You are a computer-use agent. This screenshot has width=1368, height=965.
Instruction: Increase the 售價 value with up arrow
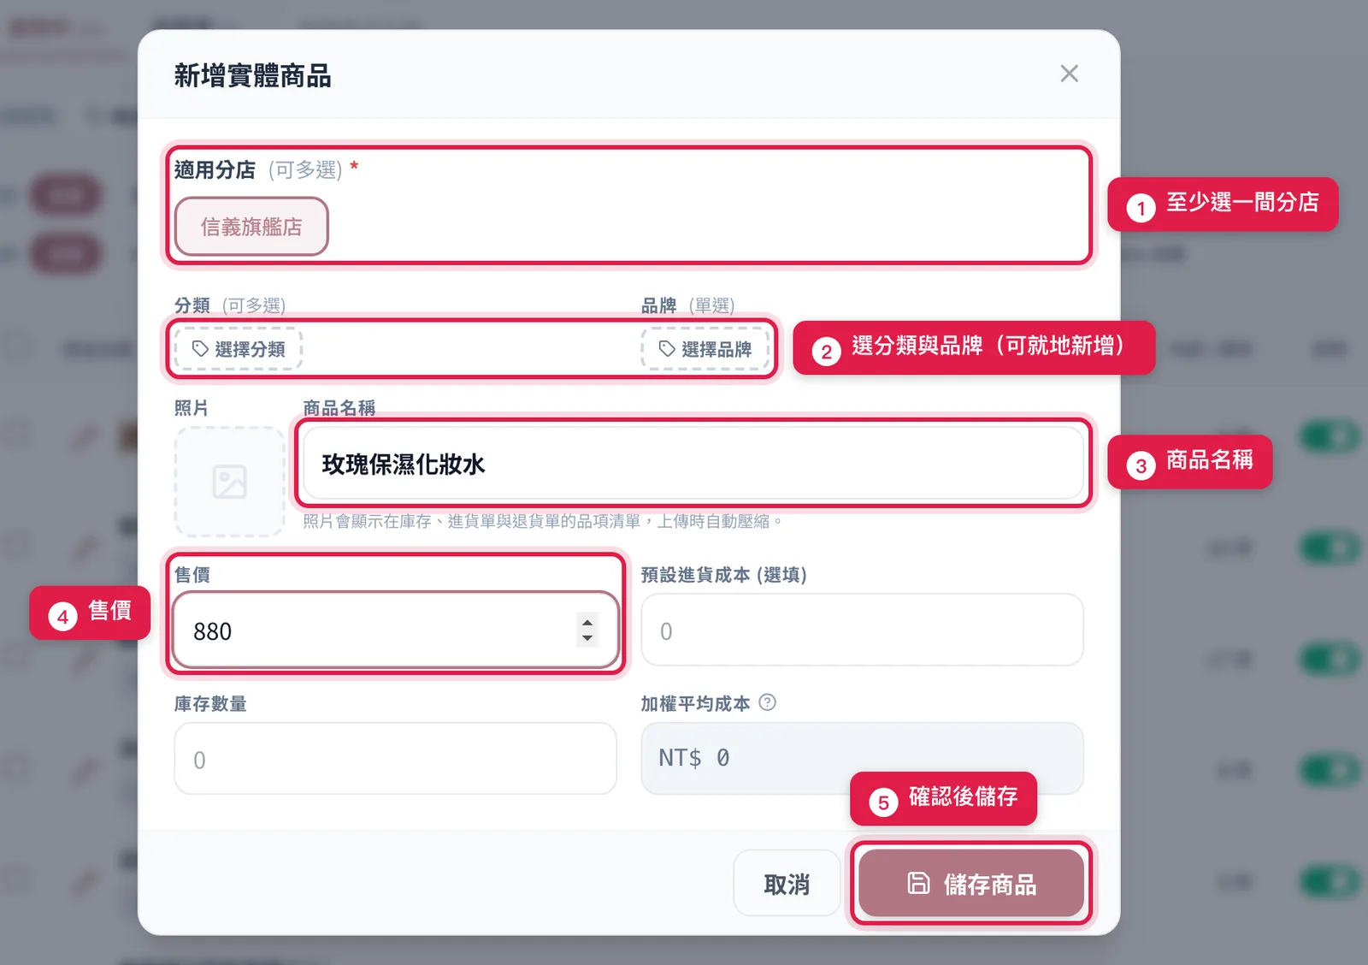587,623
